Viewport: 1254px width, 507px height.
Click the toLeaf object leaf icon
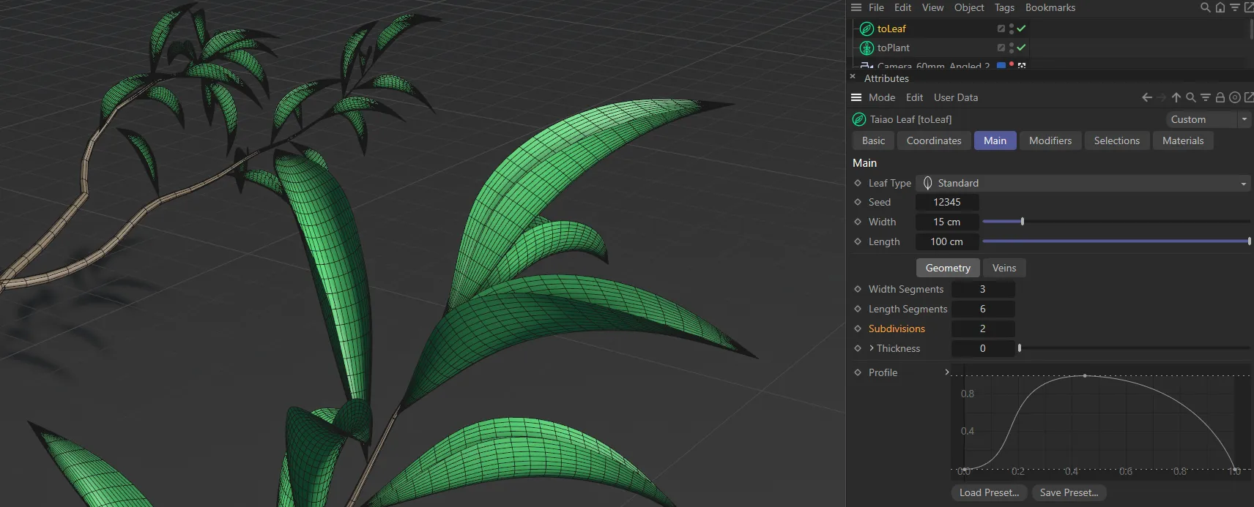867,29
